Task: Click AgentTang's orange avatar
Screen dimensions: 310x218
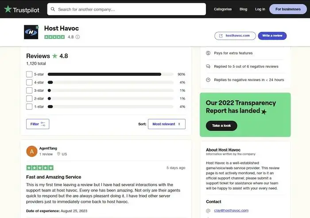Action: tap(31, 152)
